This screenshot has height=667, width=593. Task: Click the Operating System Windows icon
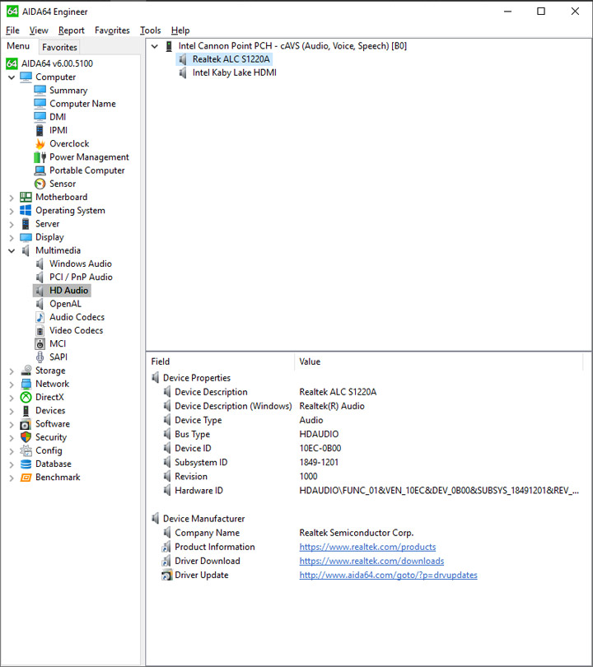(26, 210)
